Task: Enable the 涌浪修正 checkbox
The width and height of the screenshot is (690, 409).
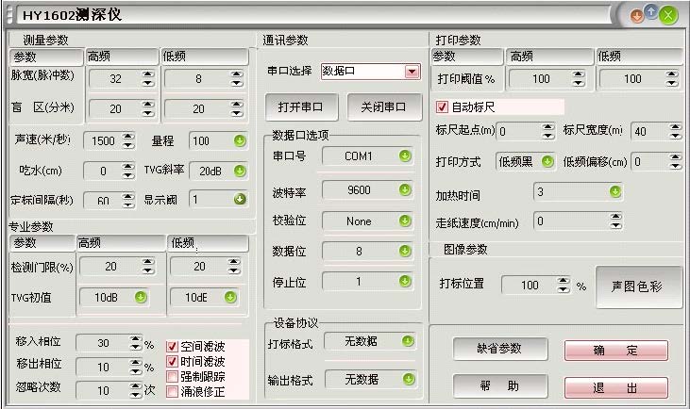Action: 172,391
